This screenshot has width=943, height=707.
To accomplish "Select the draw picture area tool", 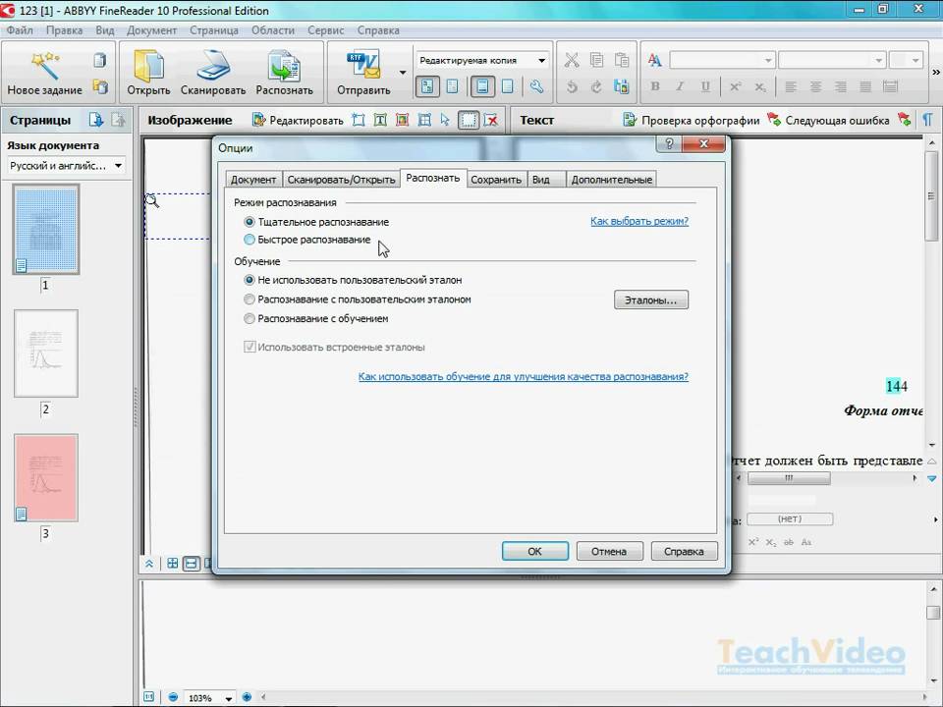I will pyautogui.click(x=403, y=120).
